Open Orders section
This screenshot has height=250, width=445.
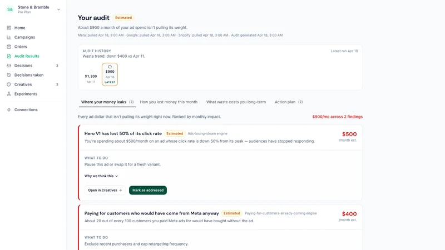point(21,47)
